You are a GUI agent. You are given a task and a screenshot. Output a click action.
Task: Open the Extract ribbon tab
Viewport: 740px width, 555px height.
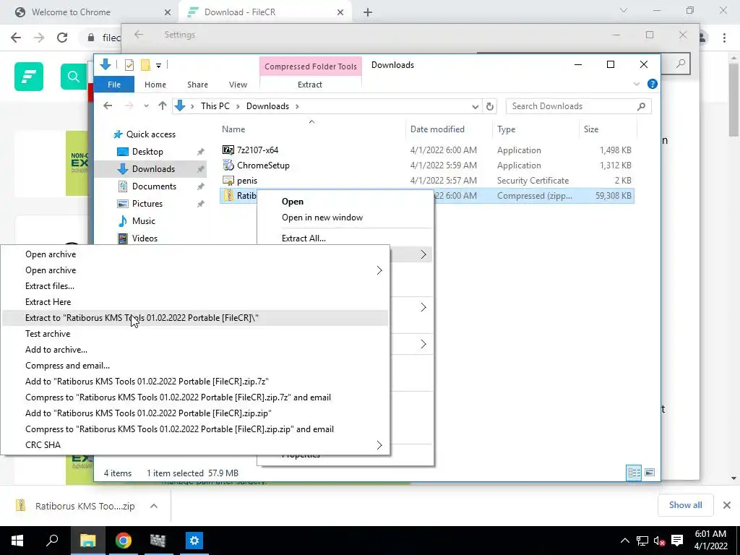310,85
